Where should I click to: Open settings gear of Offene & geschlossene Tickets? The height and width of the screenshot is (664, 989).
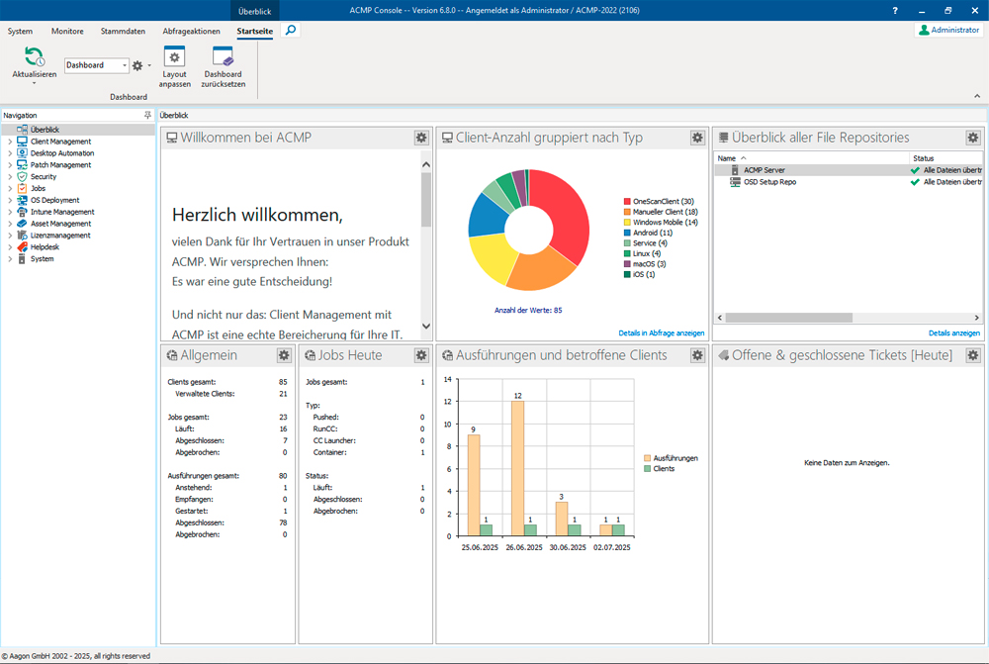(x=972, y=355)
